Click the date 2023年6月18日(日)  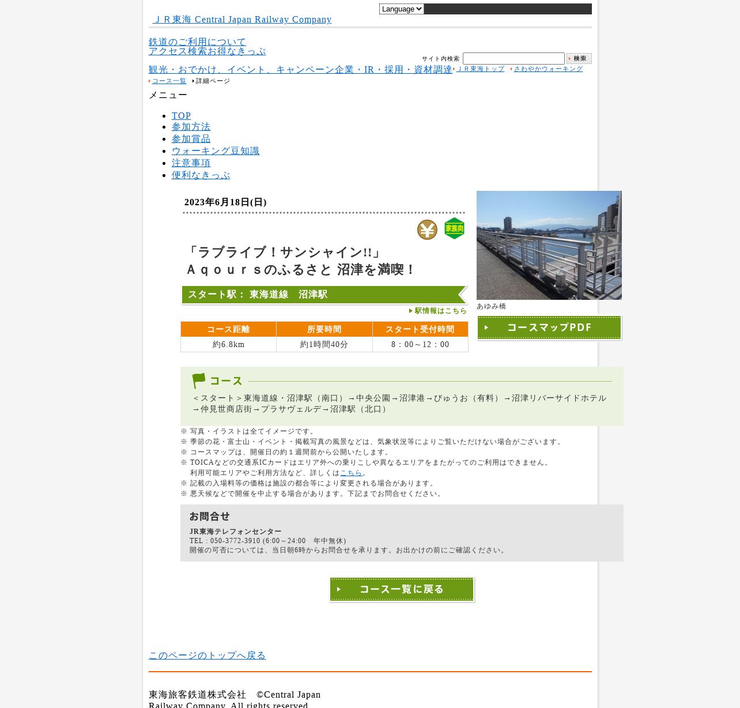[x=225, y=202]
